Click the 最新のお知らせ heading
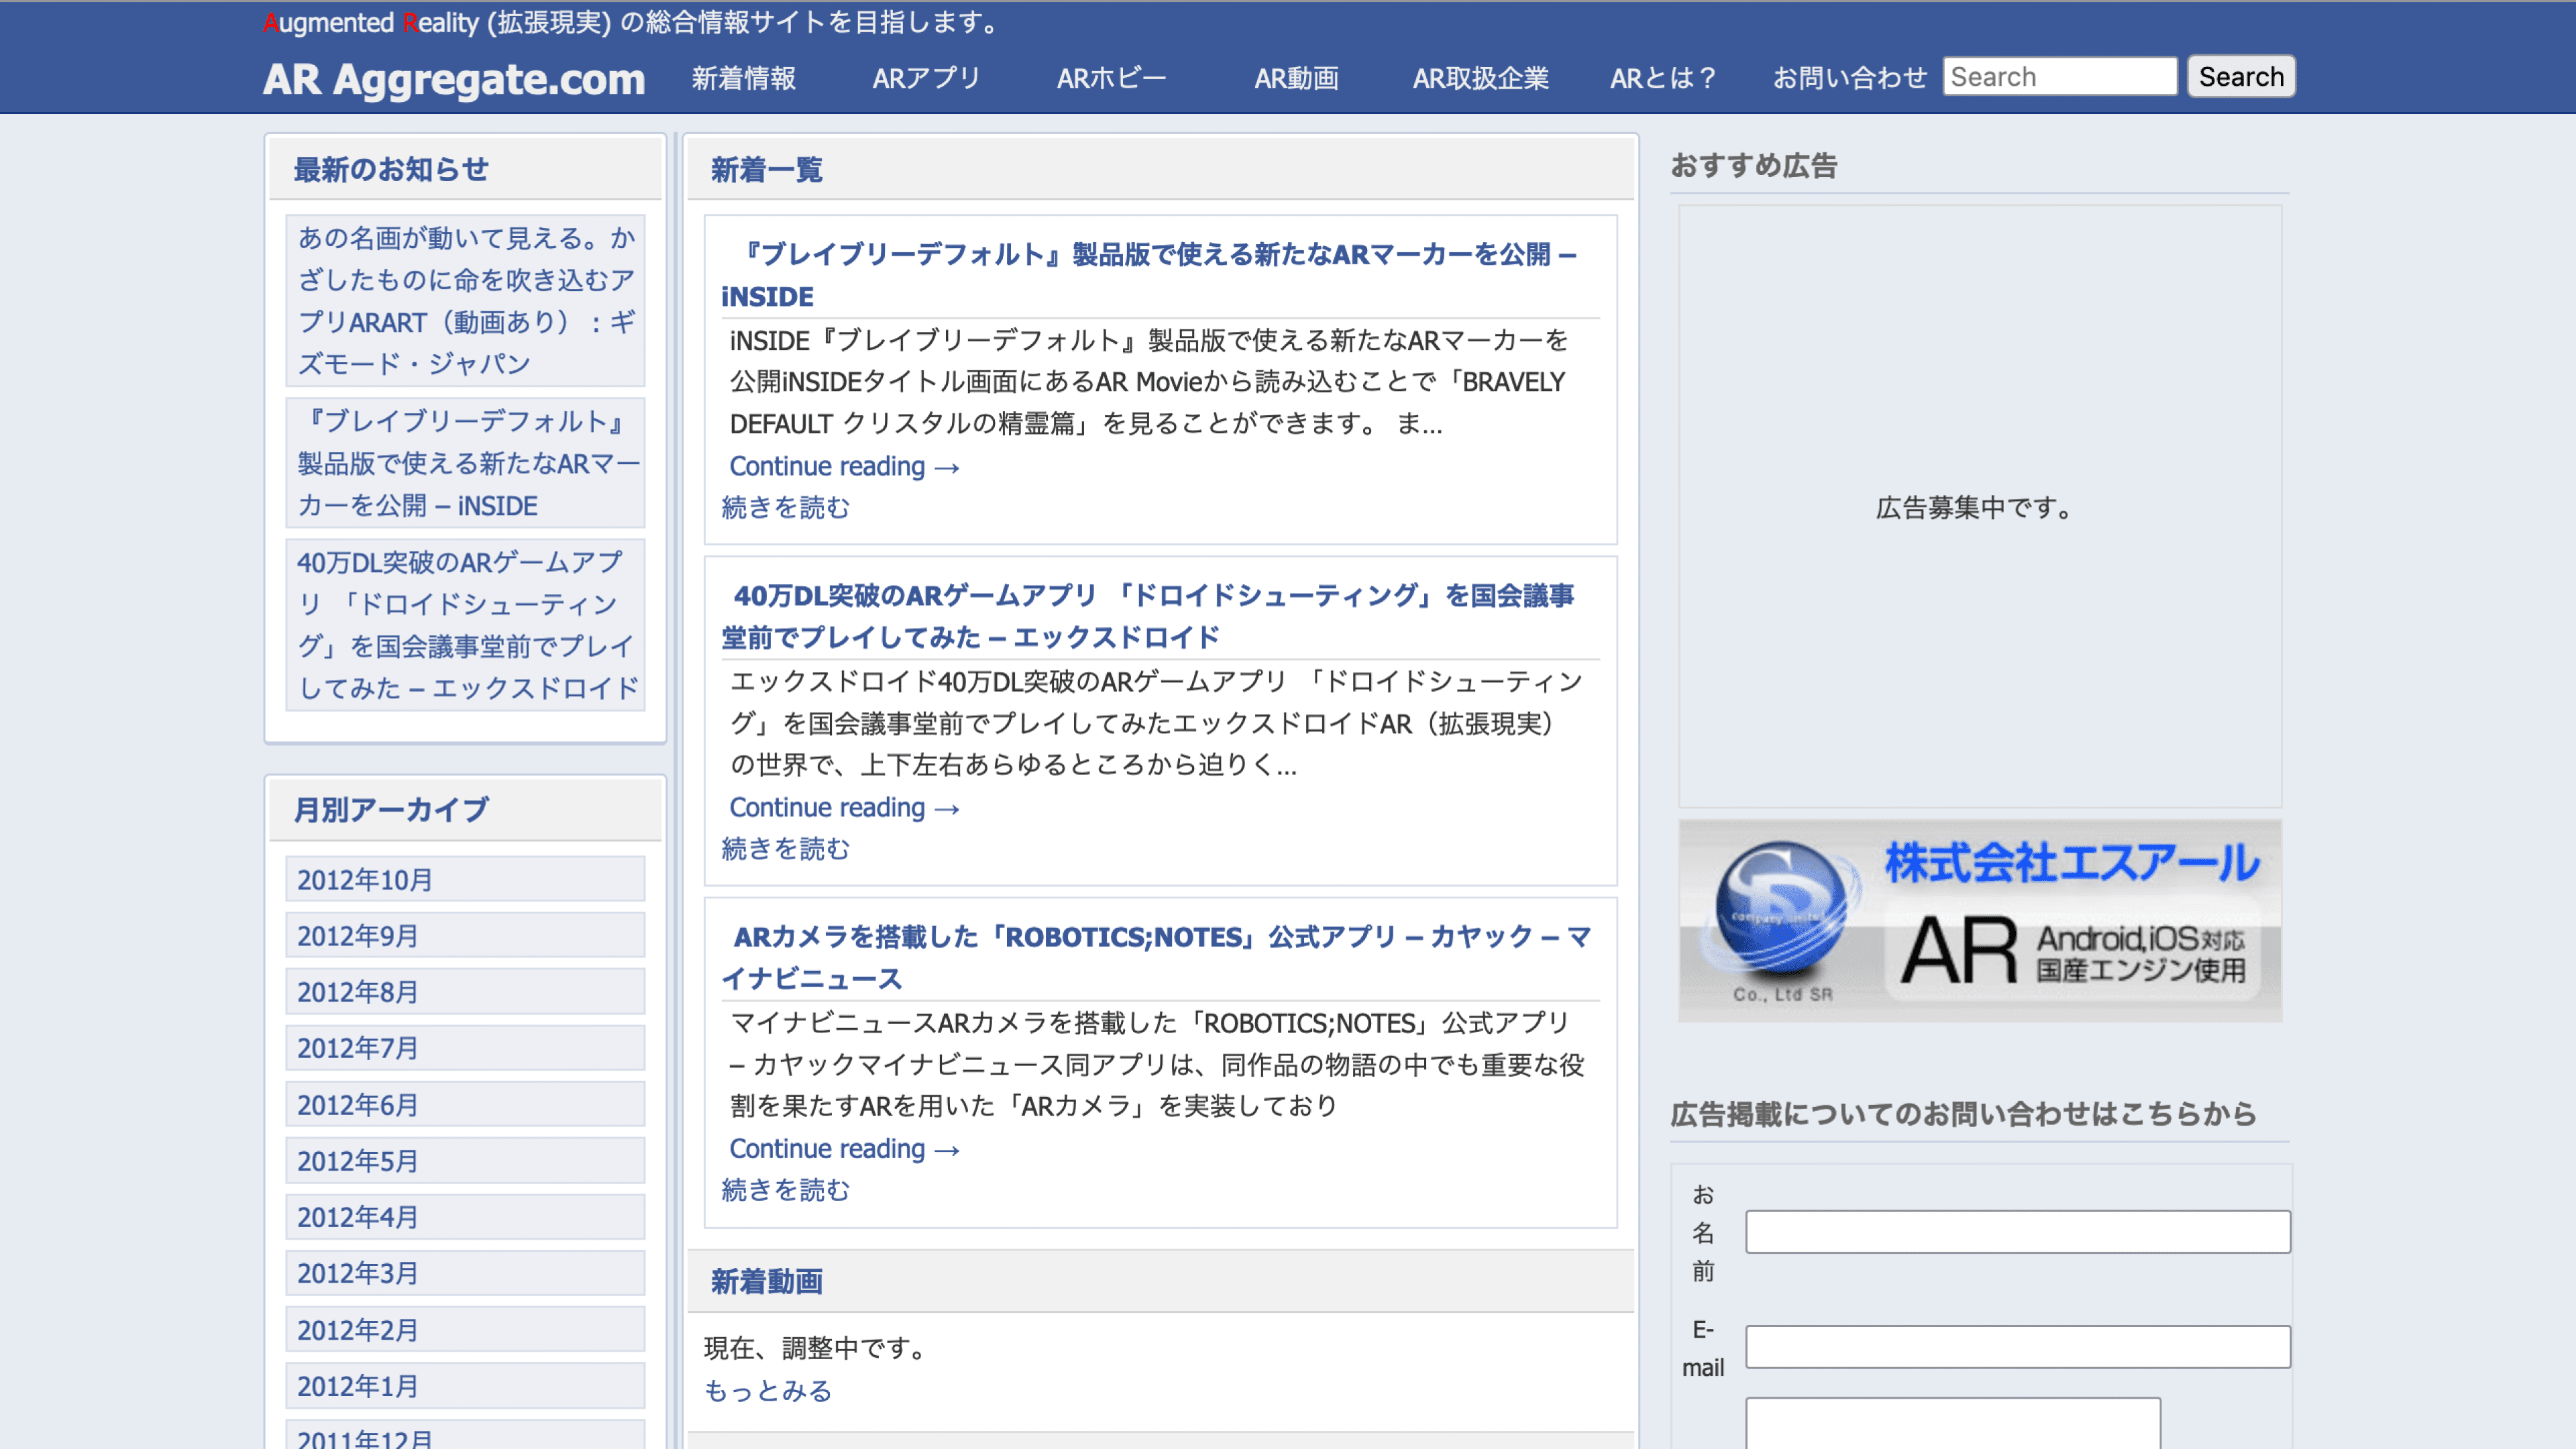 tap(391, 170)
